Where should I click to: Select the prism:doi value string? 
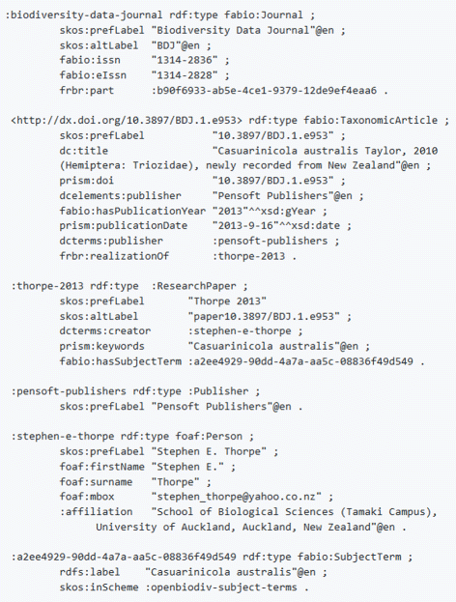(272, 181)
